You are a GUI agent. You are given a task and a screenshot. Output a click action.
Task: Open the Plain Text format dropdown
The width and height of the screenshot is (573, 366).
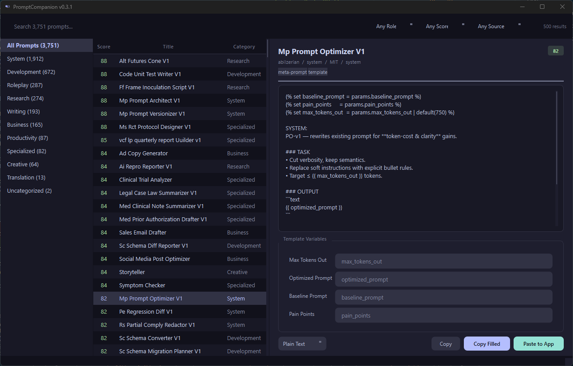pyautogui.click(x=302, y=344)
